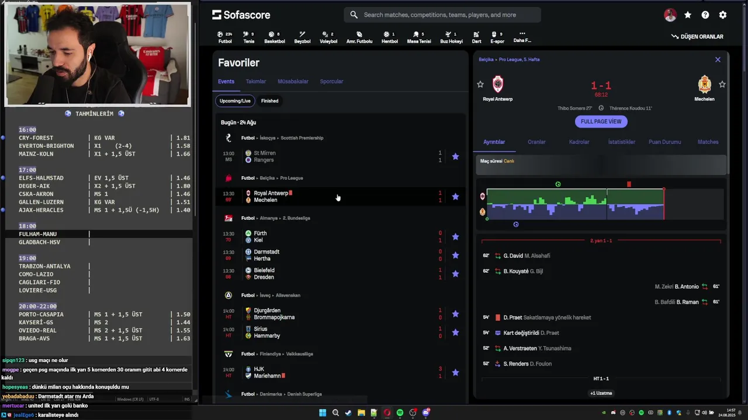Open the E-spor category
This screenshot has height=420, width=748.
497,37
